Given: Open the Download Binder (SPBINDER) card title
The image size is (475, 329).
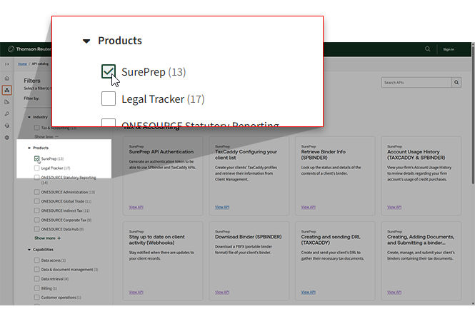Looking at the screenshot, I should pyautogui.click(x=248, y=237).
